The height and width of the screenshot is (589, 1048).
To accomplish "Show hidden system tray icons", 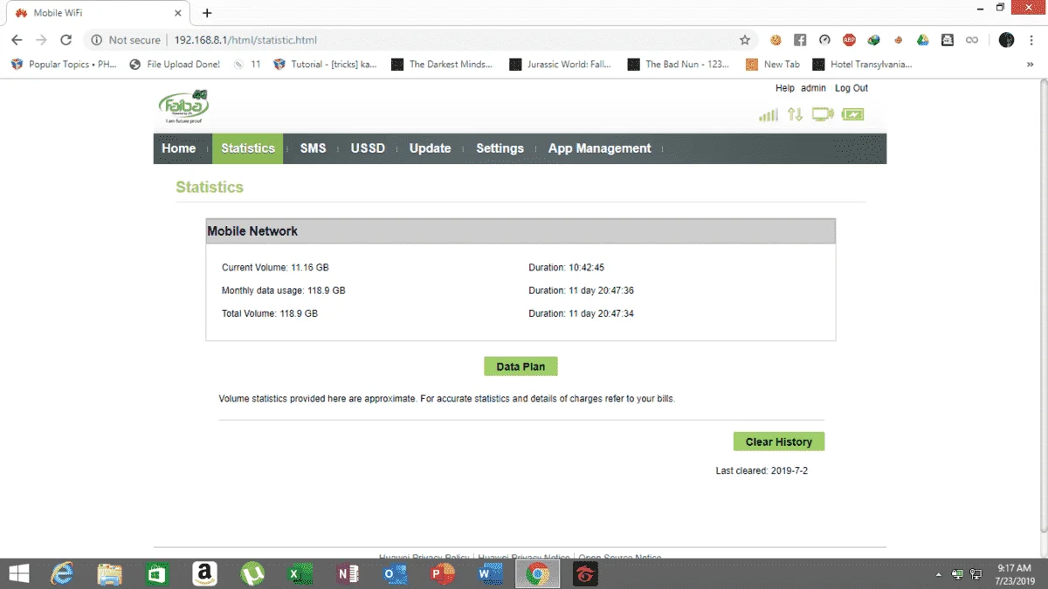I will (x=938, y=574).
